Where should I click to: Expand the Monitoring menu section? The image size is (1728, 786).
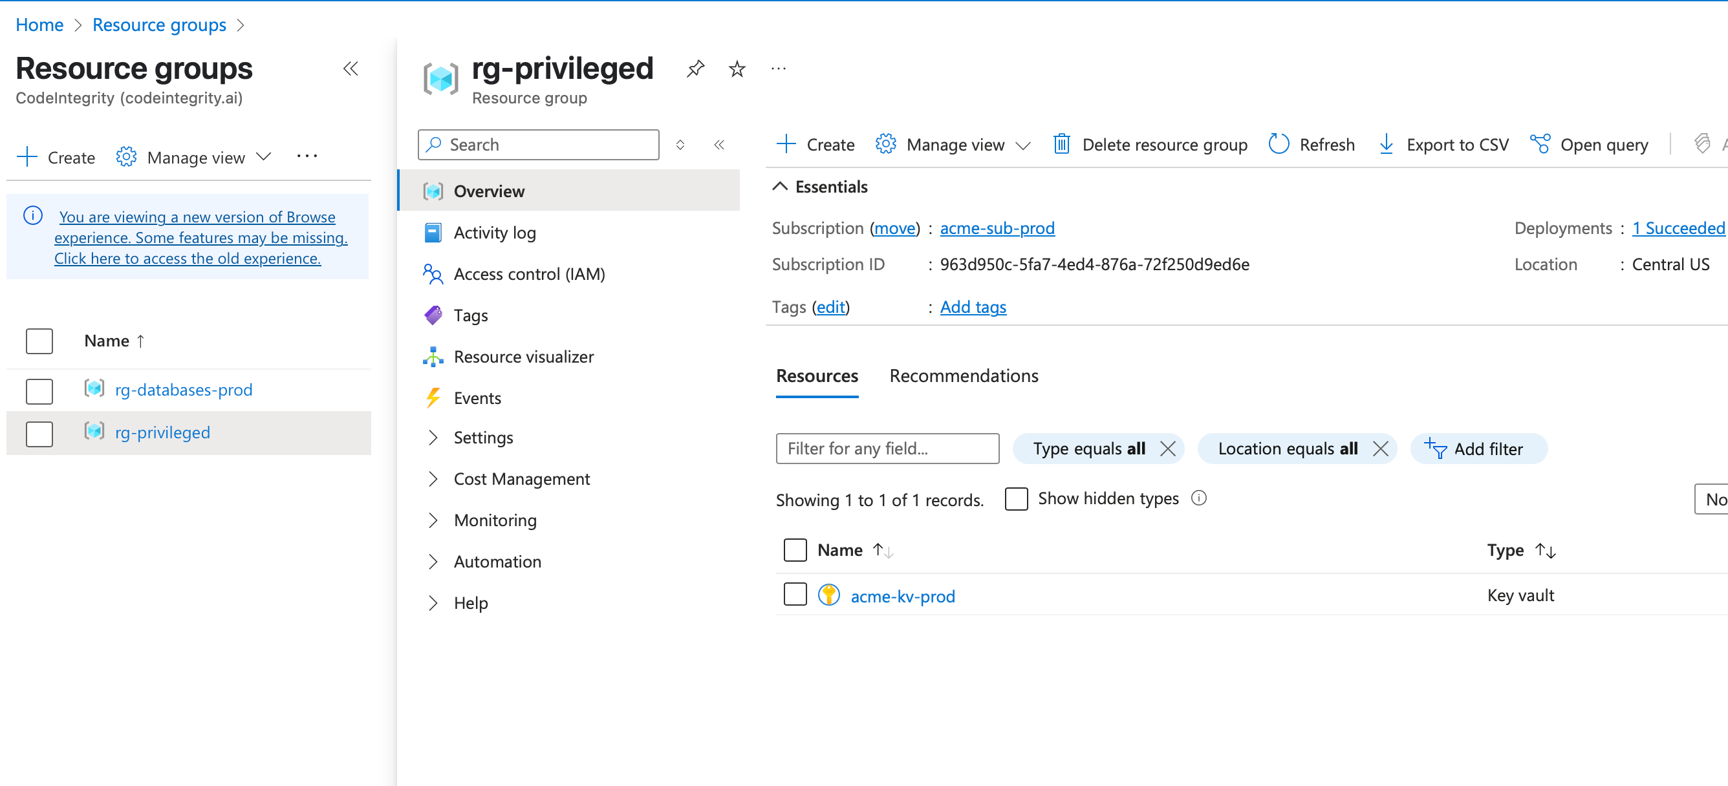pos(433,520)
